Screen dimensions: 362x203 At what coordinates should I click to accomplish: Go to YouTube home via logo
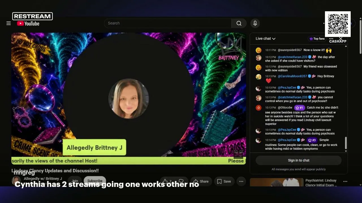(28, 24)
